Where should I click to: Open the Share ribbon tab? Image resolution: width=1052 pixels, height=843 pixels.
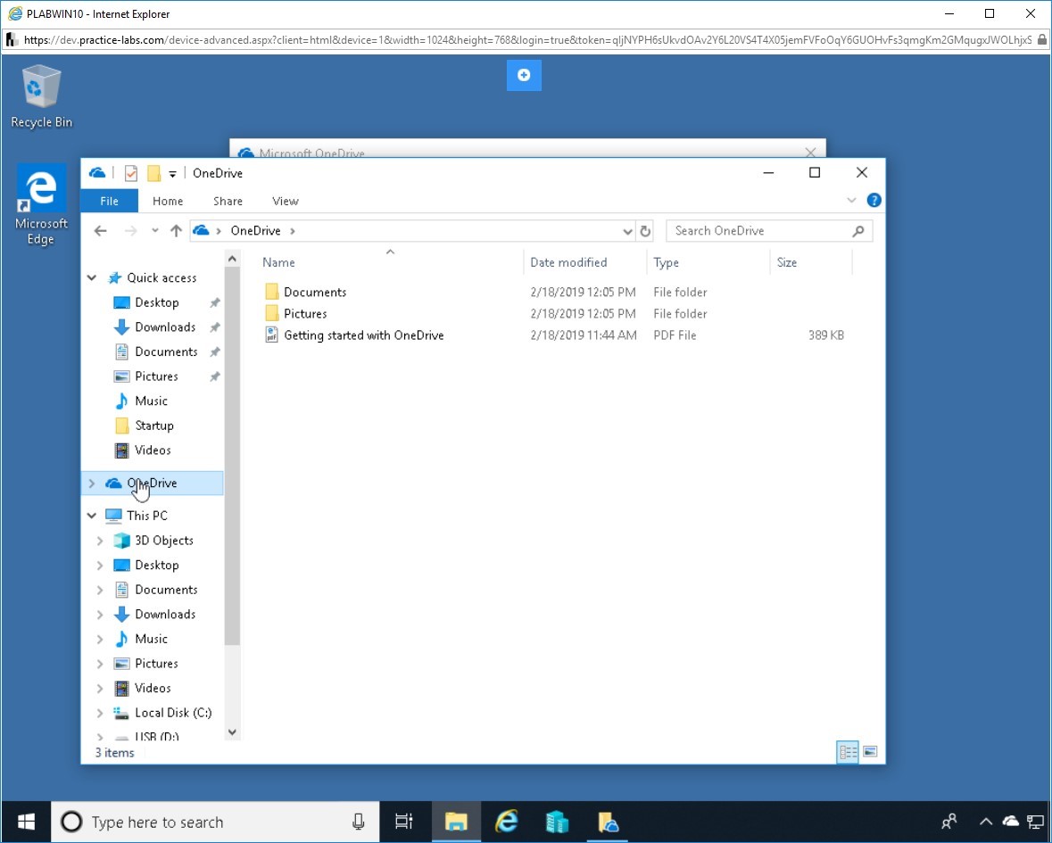(x=228, y=201)
